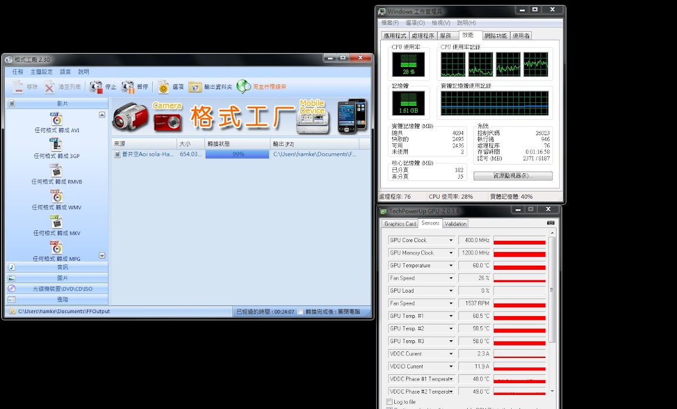The width and height of the screenshot is (677, 409).
Task: Open the VDDC Current dropdown
Action: pos(451,354)
